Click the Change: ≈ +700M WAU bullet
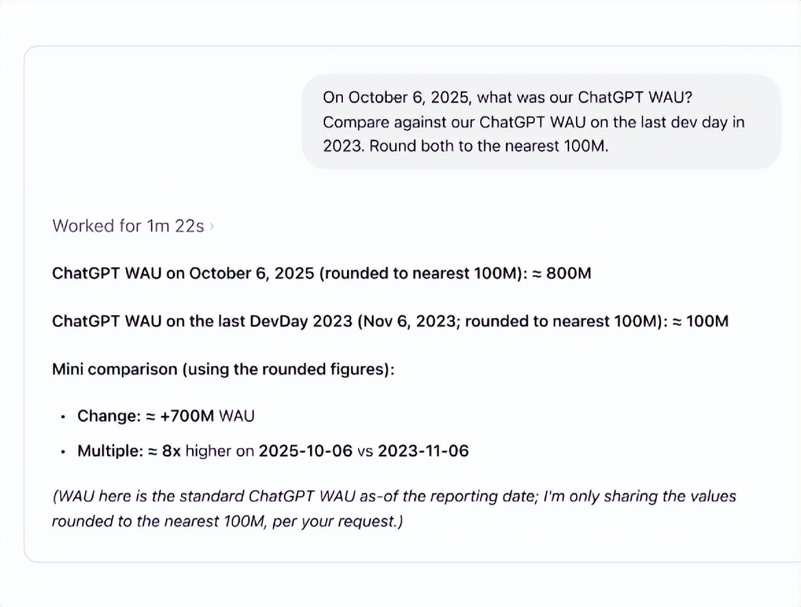Image resolution: width=801 pixels, height=607 pixels. [x=165, y=416]
